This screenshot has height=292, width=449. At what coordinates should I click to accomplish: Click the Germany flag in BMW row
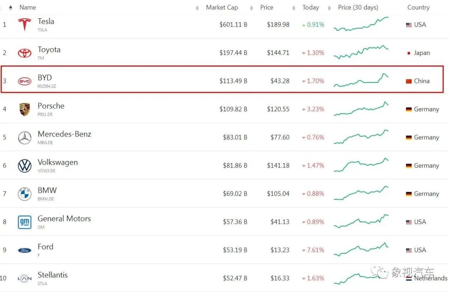tap(409, 194)
